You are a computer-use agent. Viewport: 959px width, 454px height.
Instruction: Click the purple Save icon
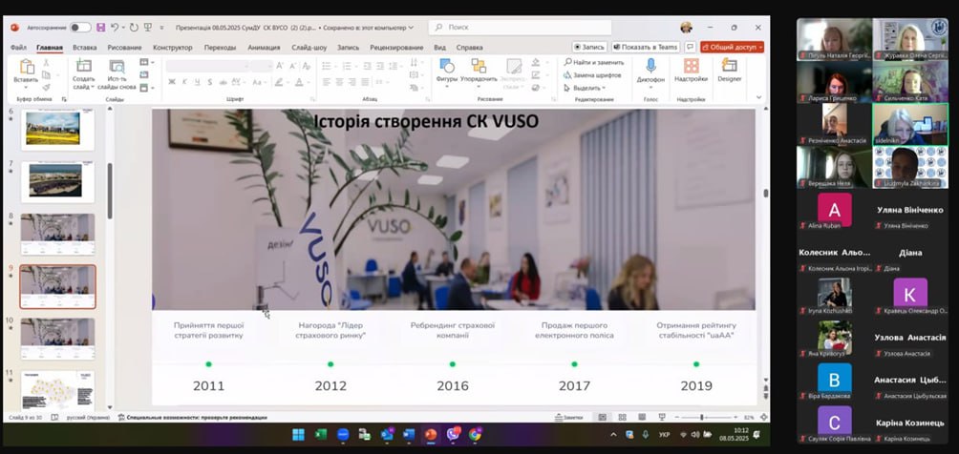click(101, 28)
